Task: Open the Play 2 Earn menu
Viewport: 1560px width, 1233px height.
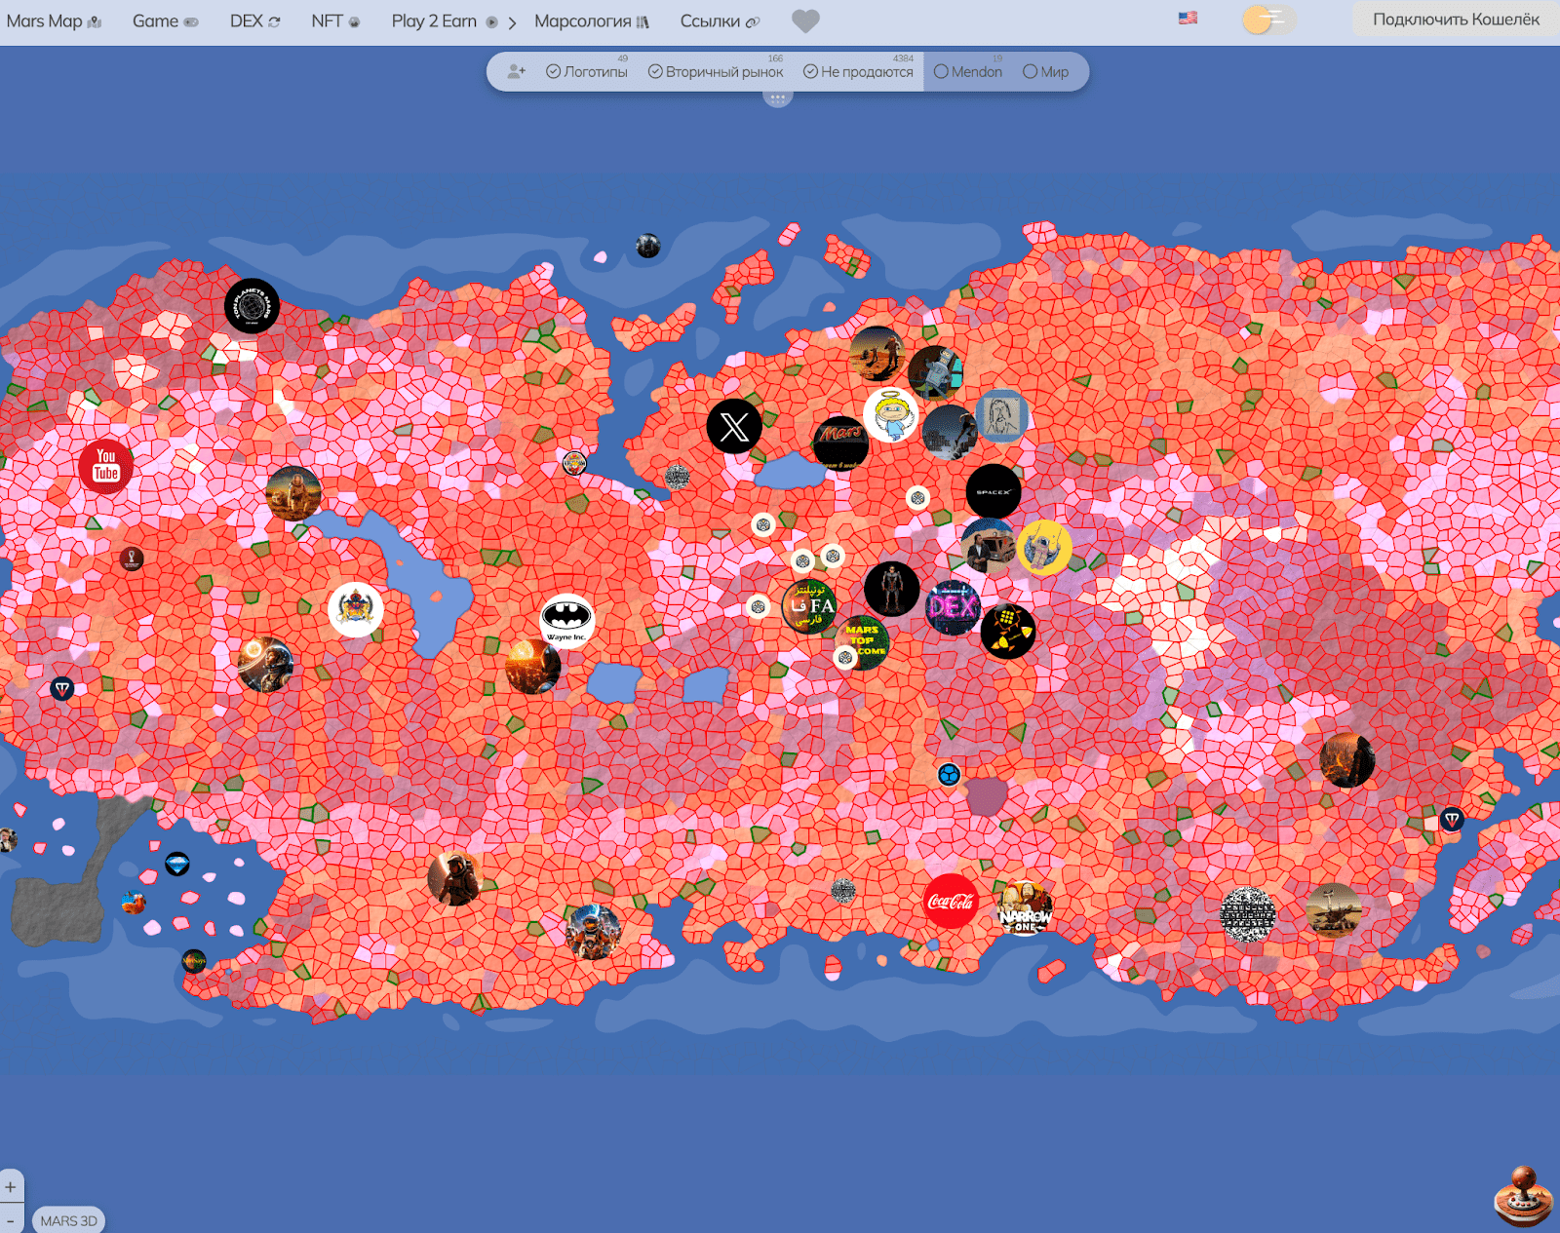Action: pos(445,21)
